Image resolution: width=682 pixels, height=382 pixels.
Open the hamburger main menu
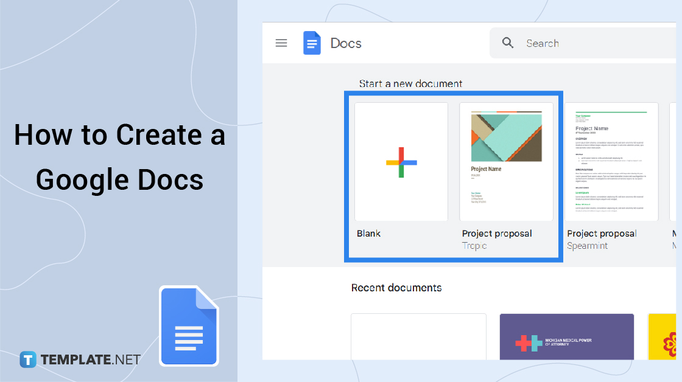click(x=281, y=43)
